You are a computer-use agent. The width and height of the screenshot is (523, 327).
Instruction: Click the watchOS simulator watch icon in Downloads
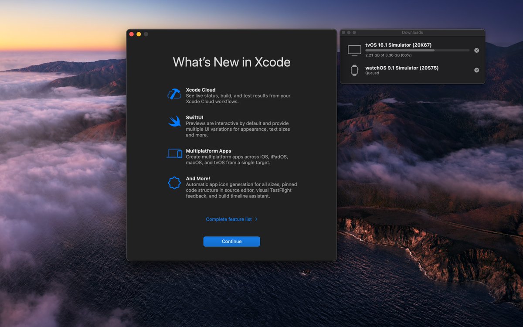[x=354, y=70]
